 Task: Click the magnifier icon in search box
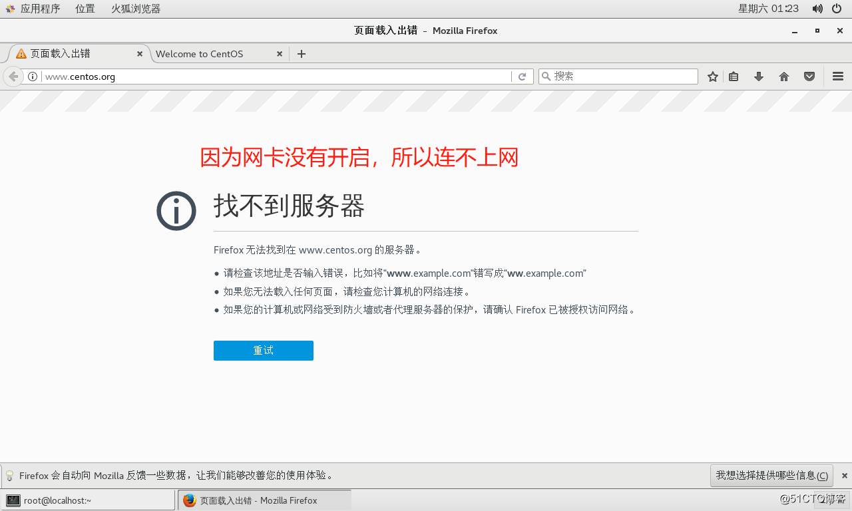tap(546, 77)
